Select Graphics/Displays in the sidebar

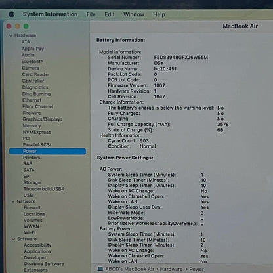point(43,119)
